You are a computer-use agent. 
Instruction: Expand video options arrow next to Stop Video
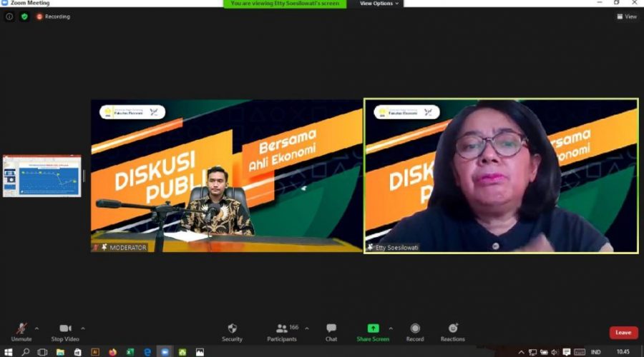[83, 328]
